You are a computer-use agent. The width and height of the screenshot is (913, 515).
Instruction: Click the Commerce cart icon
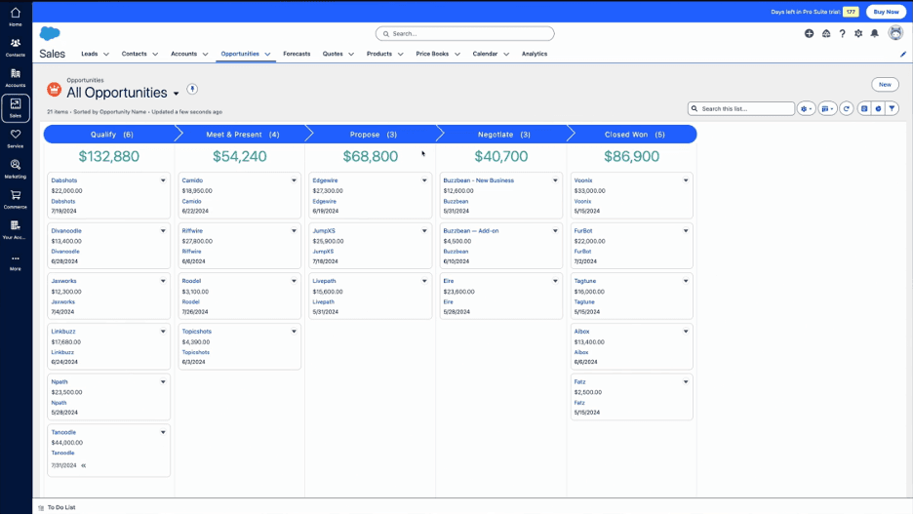click(x=16, y=199)
